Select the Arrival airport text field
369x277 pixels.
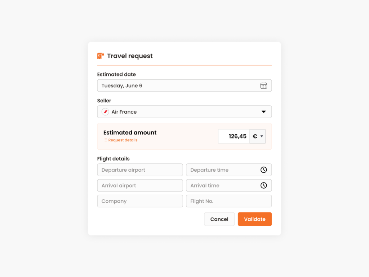[x=140, y=185]
